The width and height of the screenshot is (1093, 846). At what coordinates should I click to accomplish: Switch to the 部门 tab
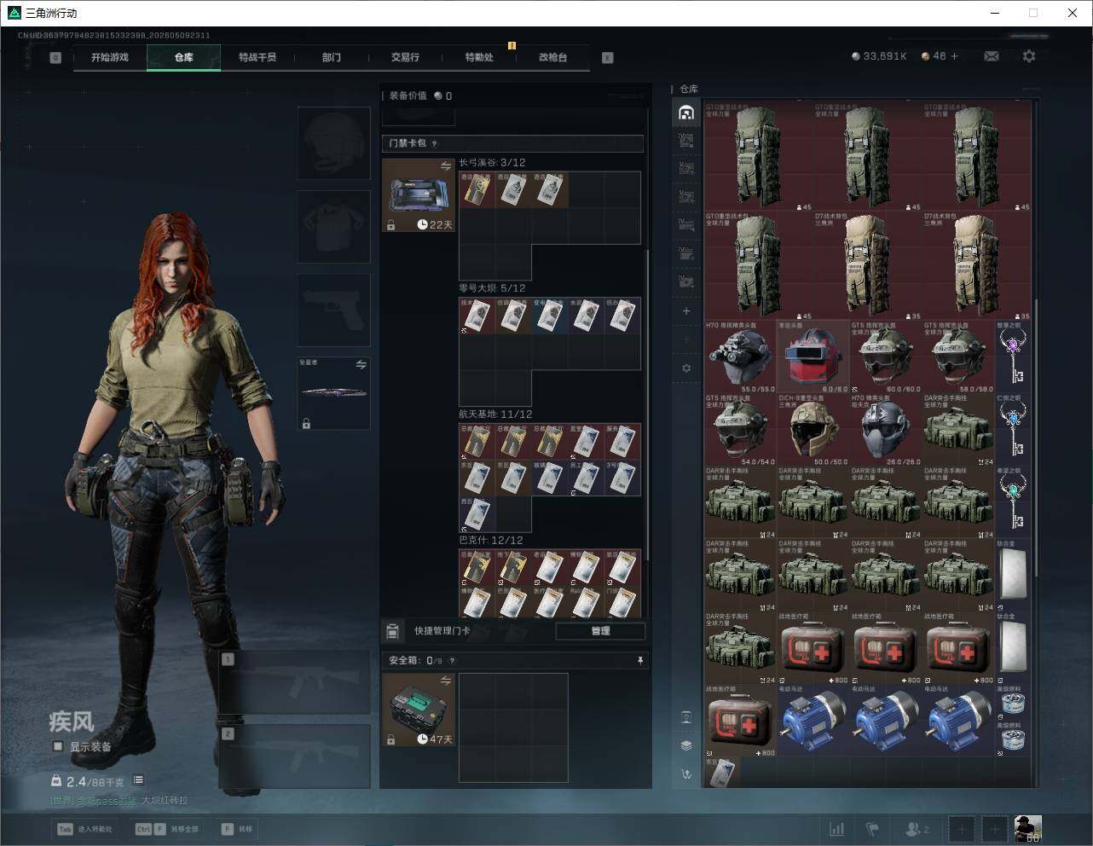(x=332, y=57)
